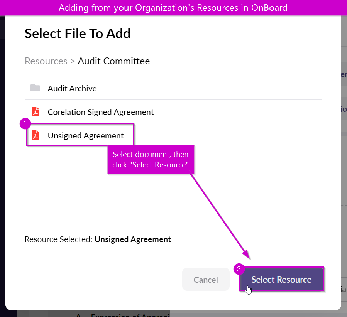Go back to the Resources breadcrumb

[46, 61]
